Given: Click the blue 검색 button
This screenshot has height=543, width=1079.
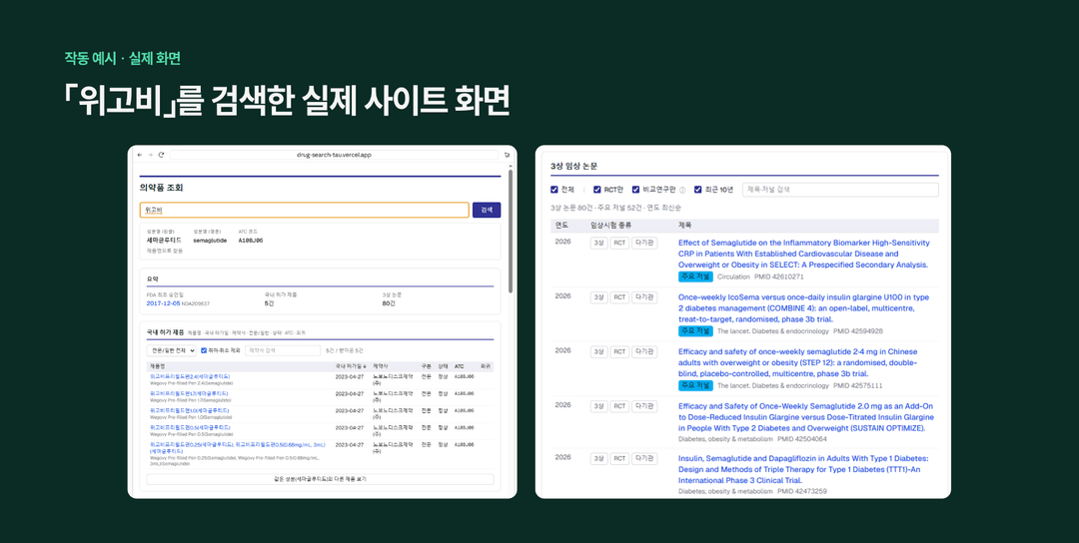Looking at the screenshot, I should tap(487, 210).
